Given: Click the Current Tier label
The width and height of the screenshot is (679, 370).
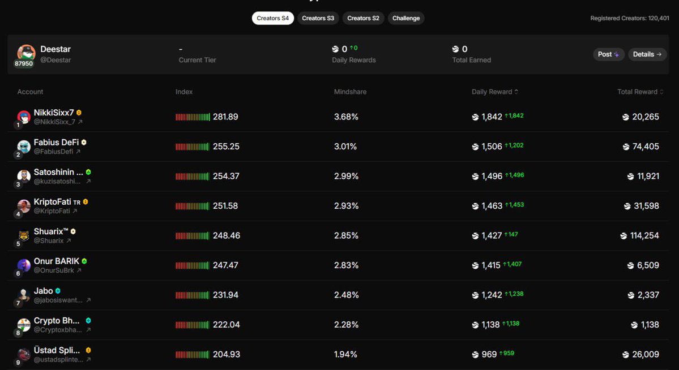Looking at the screenshot, I should [x=197, y=60].
